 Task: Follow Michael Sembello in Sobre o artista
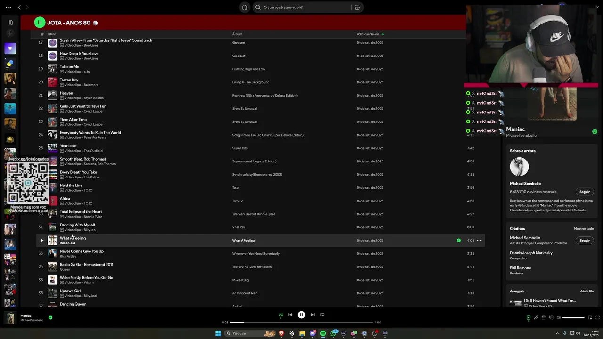585,192
